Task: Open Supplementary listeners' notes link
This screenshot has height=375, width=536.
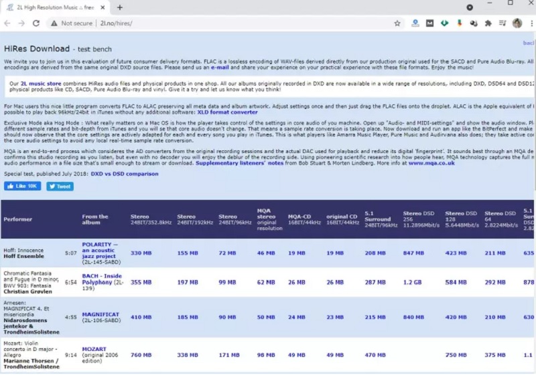Action: click(239, 163)
